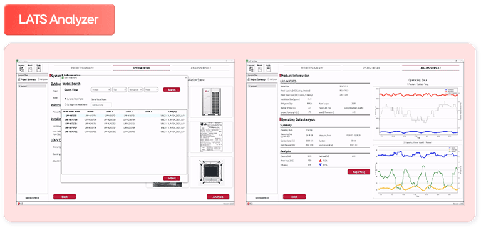The image size is (481, 233).
Task: Click the Report icon in left window
Action: point(30,69)
